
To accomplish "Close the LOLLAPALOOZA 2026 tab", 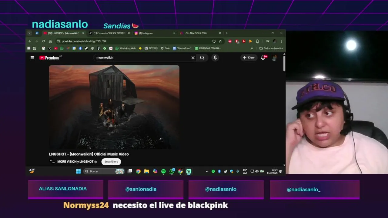I will pos(220,33).
